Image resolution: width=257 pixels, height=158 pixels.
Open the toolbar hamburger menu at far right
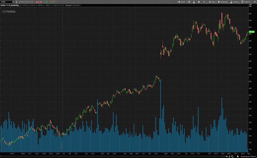point(254,2)
